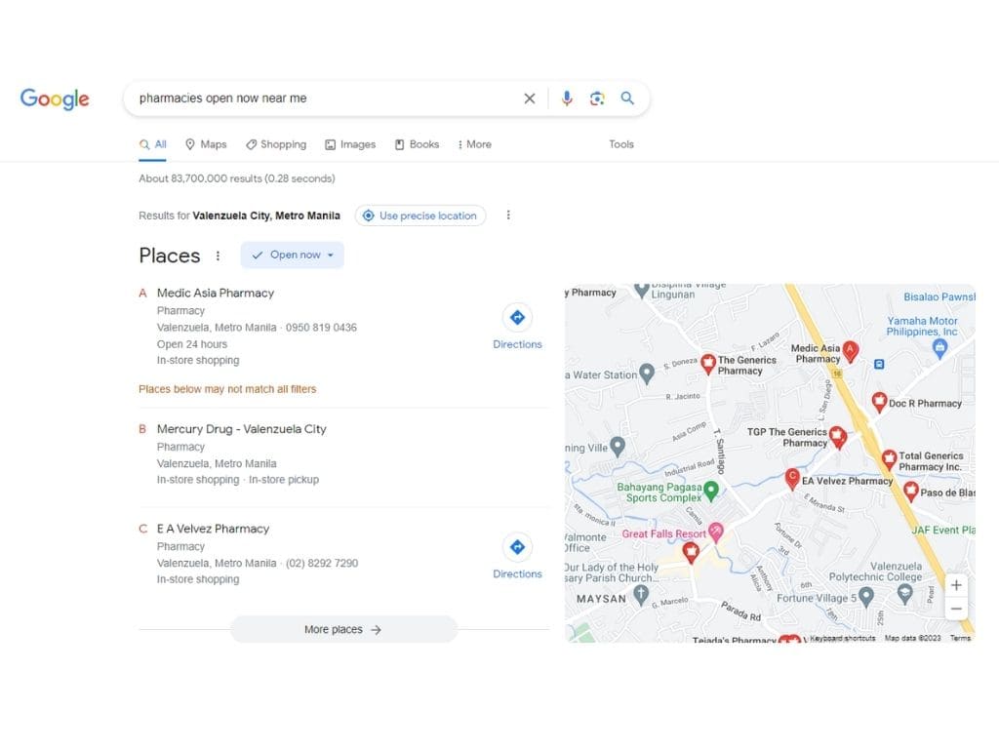Select map pin C EA Velvez Pharmacy
Image resolution: width=999 pixels, height=749 pixels.
tap(792, 478)
